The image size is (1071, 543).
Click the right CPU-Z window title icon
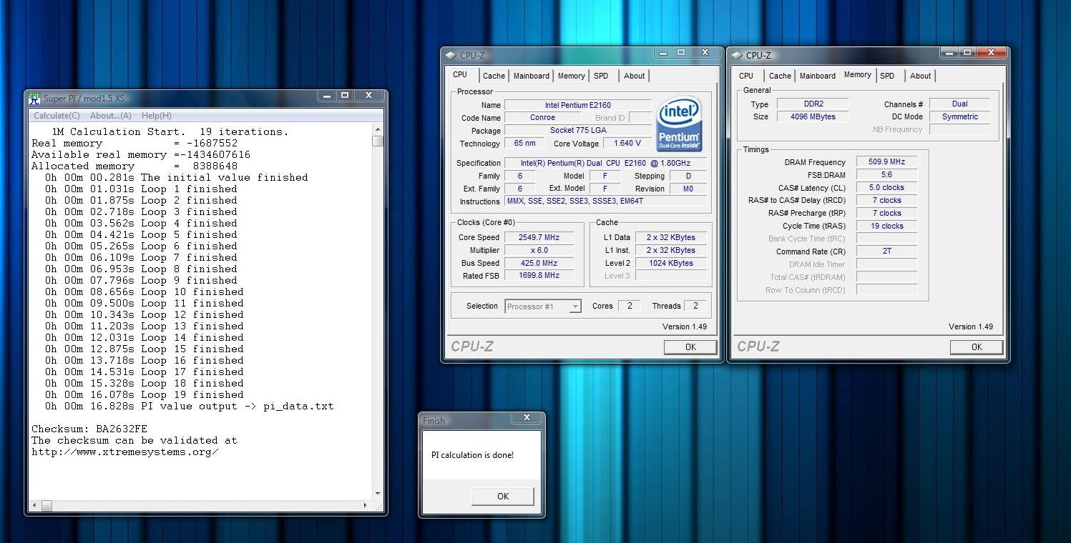(x=736, y=56)
